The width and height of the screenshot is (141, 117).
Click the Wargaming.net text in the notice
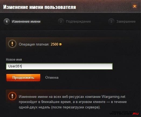(114, 97)
